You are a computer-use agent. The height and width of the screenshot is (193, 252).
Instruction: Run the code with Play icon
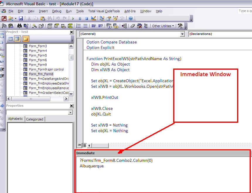[73, 19]
